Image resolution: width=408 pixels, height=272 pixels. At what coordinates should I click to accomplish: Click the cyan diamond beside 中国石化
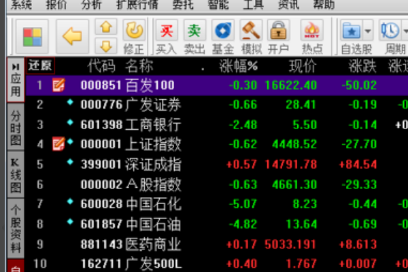coord(70,201)
